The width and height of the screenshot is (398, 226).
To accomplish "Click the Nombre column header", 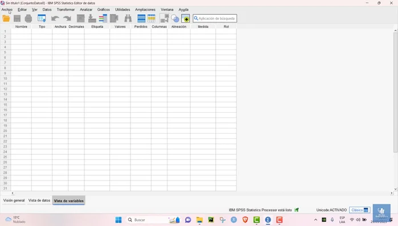I will pos(21,27).
